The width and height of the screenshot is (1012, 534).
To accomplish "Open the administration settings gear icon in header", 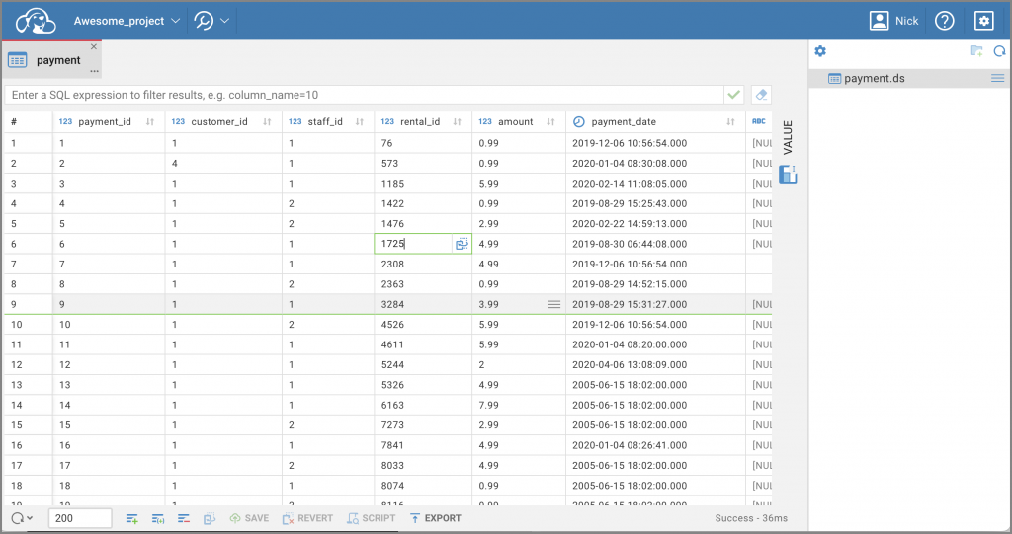I will click(983, 21).
